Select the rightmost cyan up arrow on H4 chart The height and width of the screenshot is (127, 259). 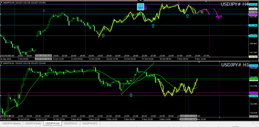[187, 16]
